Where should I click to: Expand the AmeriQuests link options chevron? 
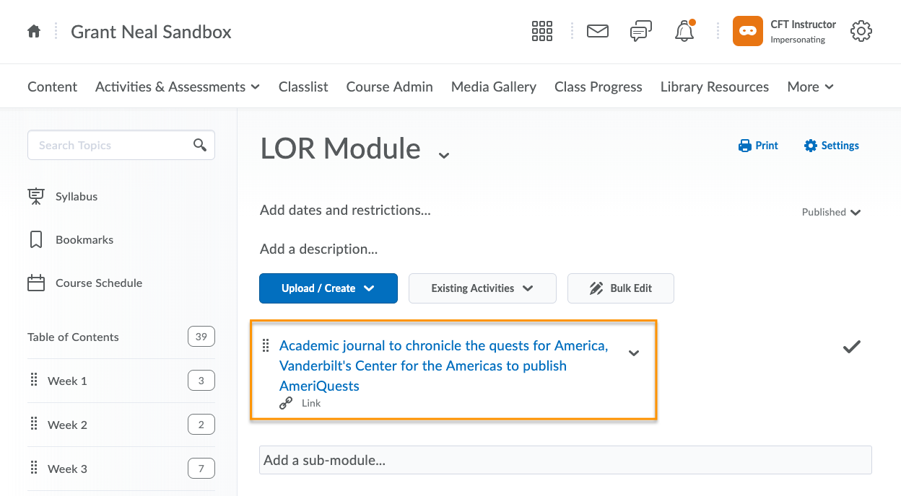point(634,353)
